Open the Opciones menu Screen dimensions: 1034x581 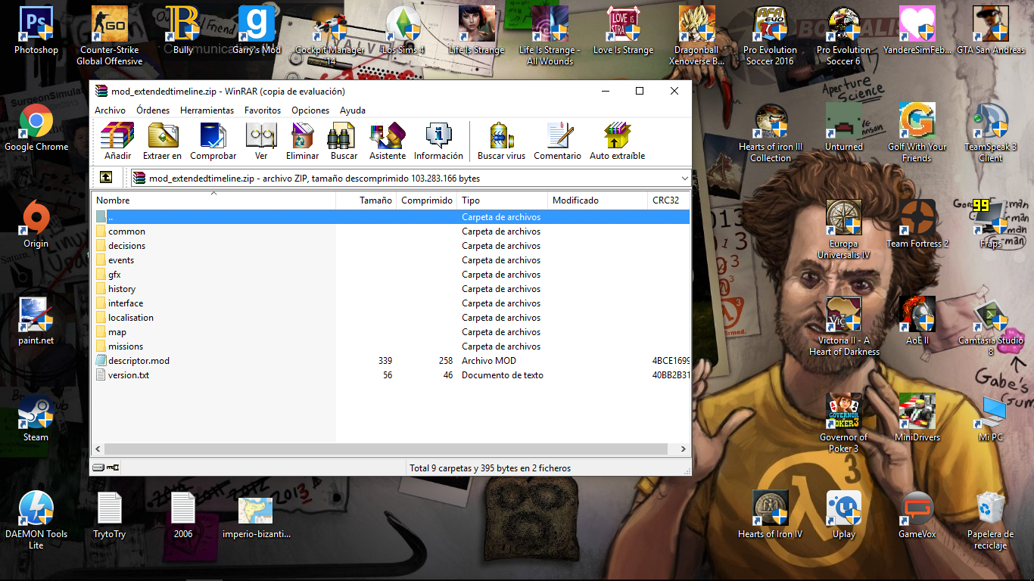click(x=310, y=110)
